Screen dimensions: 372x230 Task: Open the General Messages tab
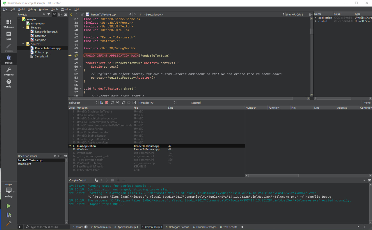click(205, 227)
